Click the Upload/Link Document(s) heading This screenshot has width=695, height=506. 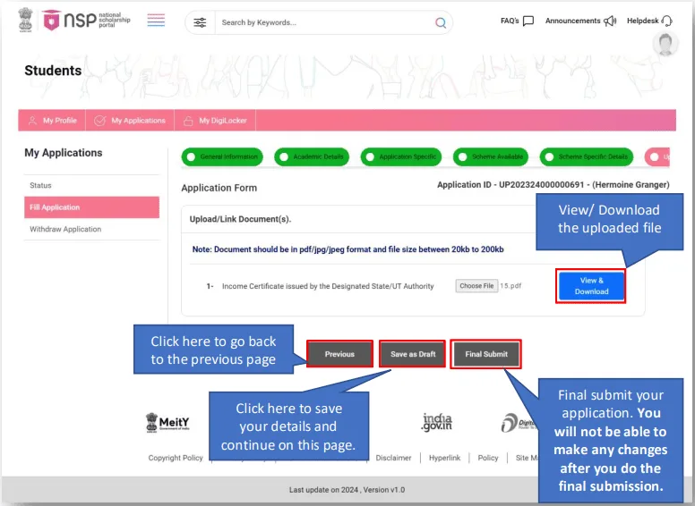240,219
